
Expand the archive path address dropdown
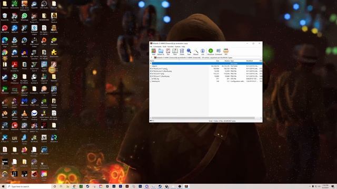click(261, 58)
